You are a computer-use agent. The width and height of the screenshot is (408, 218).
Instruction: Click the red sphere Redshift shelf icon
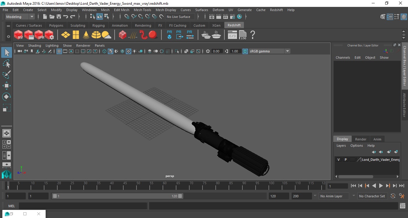point(153,35)
